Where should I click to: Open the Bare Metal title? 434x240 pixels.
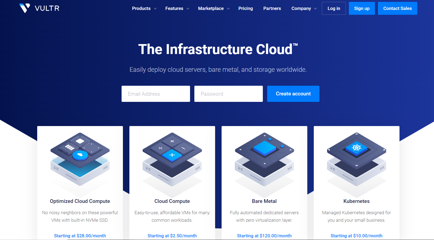[x=264, y=201]
